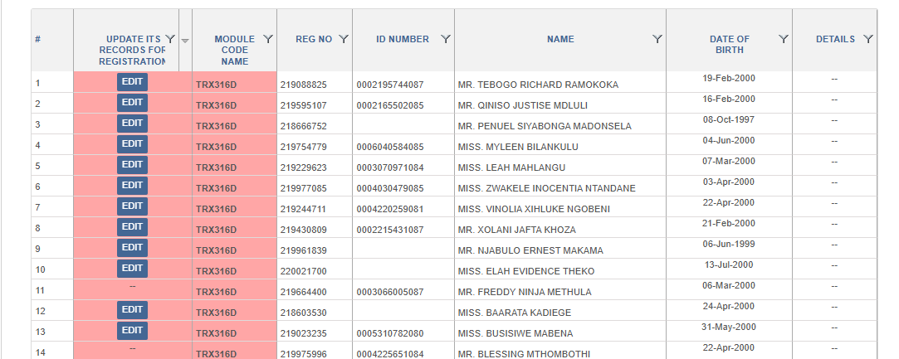Sort by ID Number column header
This screenshot has width=899, height=359.
403,39
